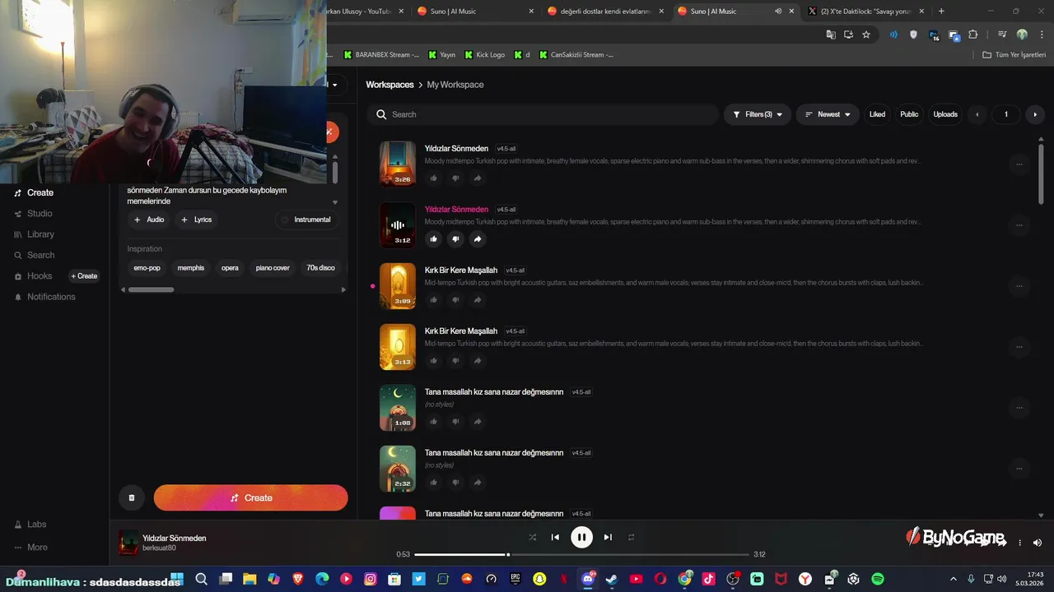Switch to the değerli dostlar browser tab

coord(605,12)
